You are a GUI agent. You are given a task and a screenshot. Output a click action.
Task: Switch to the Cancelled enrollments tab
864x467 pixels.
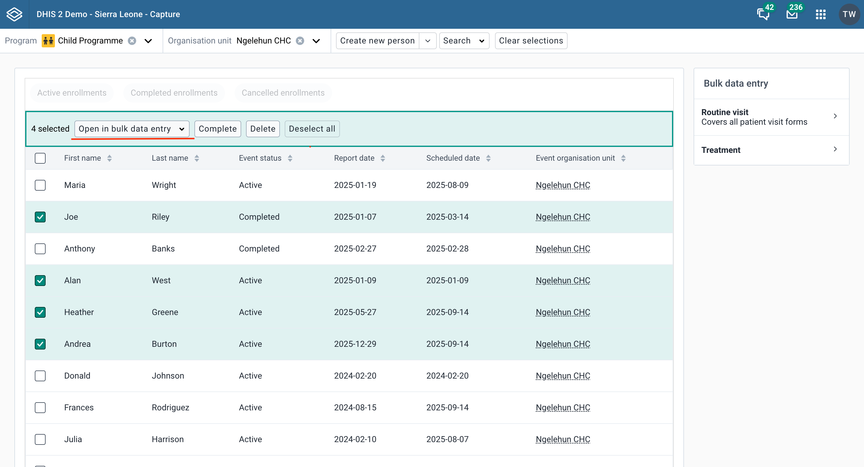point(283,93)
